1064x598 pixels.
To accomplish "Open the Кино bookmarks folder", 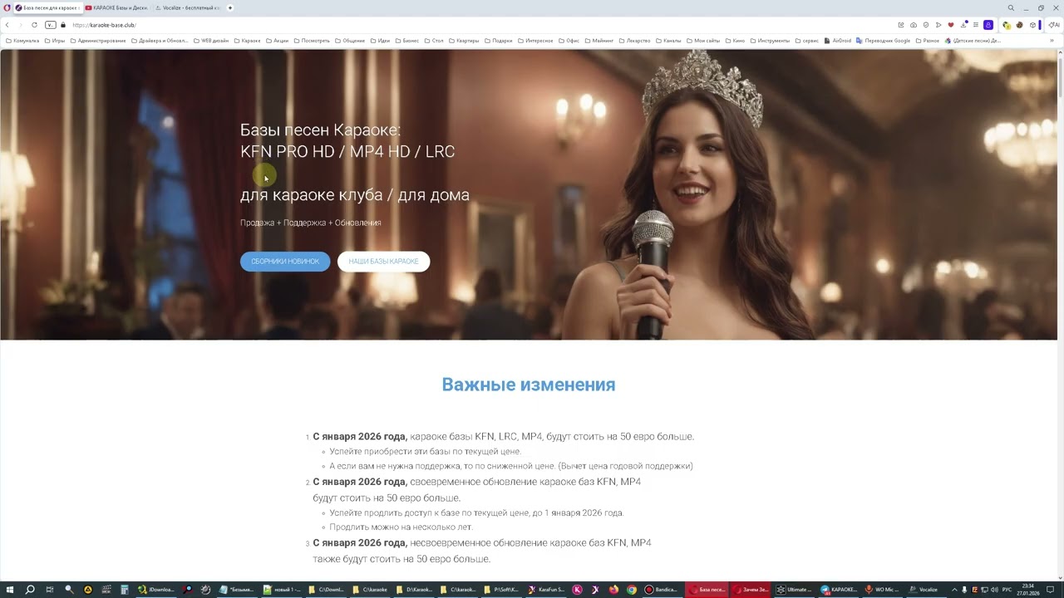I will coord(736,40).
